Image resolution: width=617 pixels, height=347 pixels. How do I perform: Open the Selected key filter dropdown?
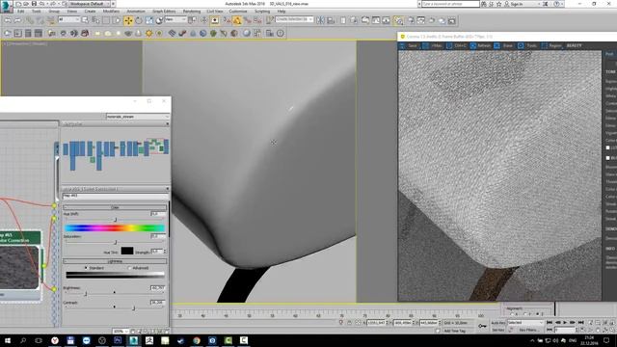[525, 323]
